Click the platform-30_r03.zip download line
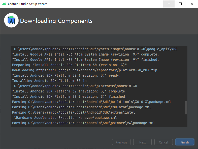The image size is (198, 149). 85,70
